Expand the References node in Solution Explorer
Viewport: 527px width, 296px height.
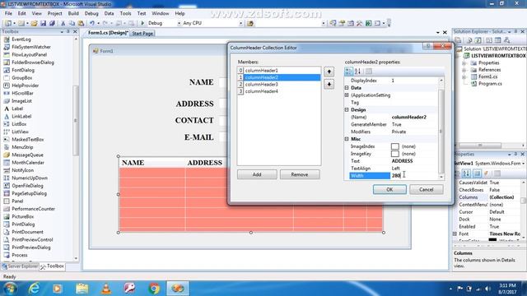pos(464,70)
